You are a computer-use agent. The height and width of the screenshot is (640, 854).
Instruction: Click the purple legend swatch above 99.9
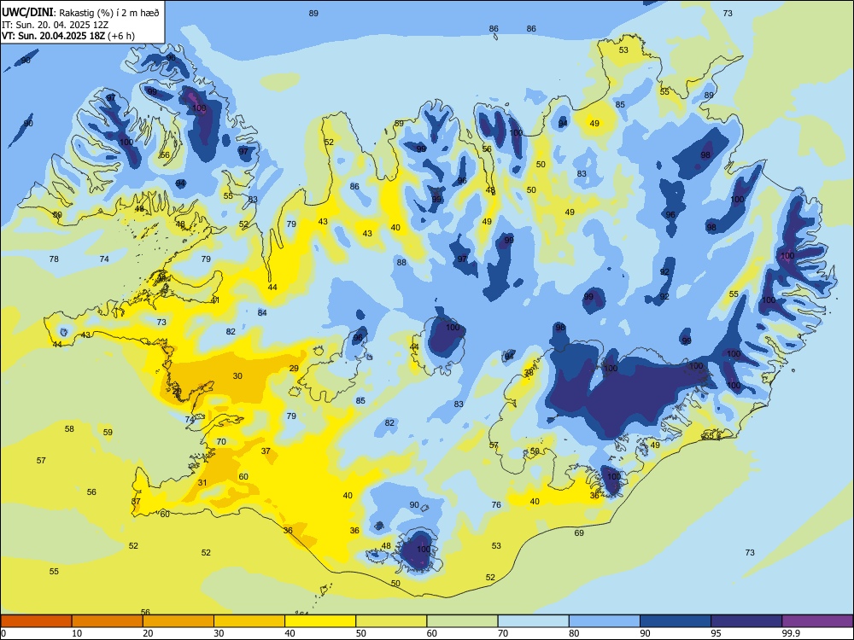click(x=817, y=621)
